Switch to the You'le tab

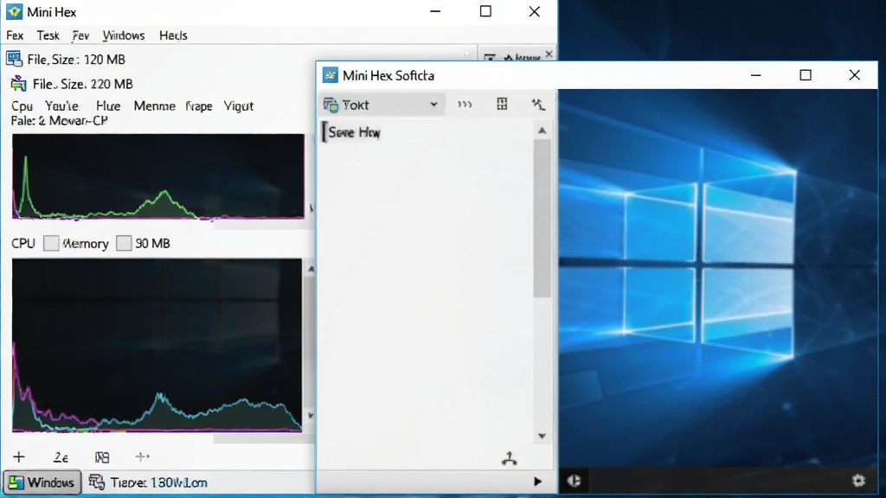[x=61, y=106]
